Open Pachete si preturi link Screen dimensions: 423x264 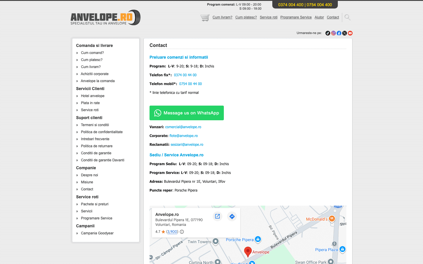(95, 204)
